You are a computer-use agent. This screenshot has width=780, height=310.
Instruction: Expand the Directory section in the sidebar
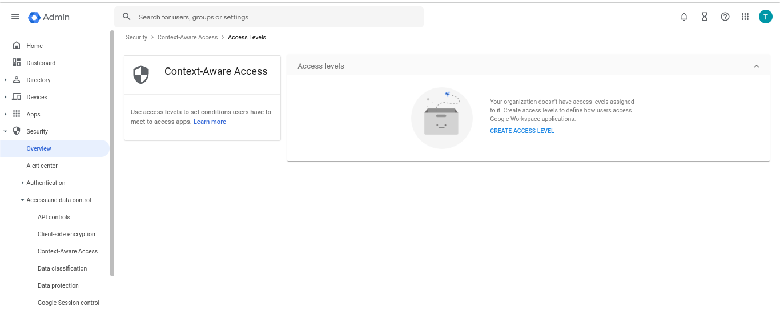click(x=6, y=80)
